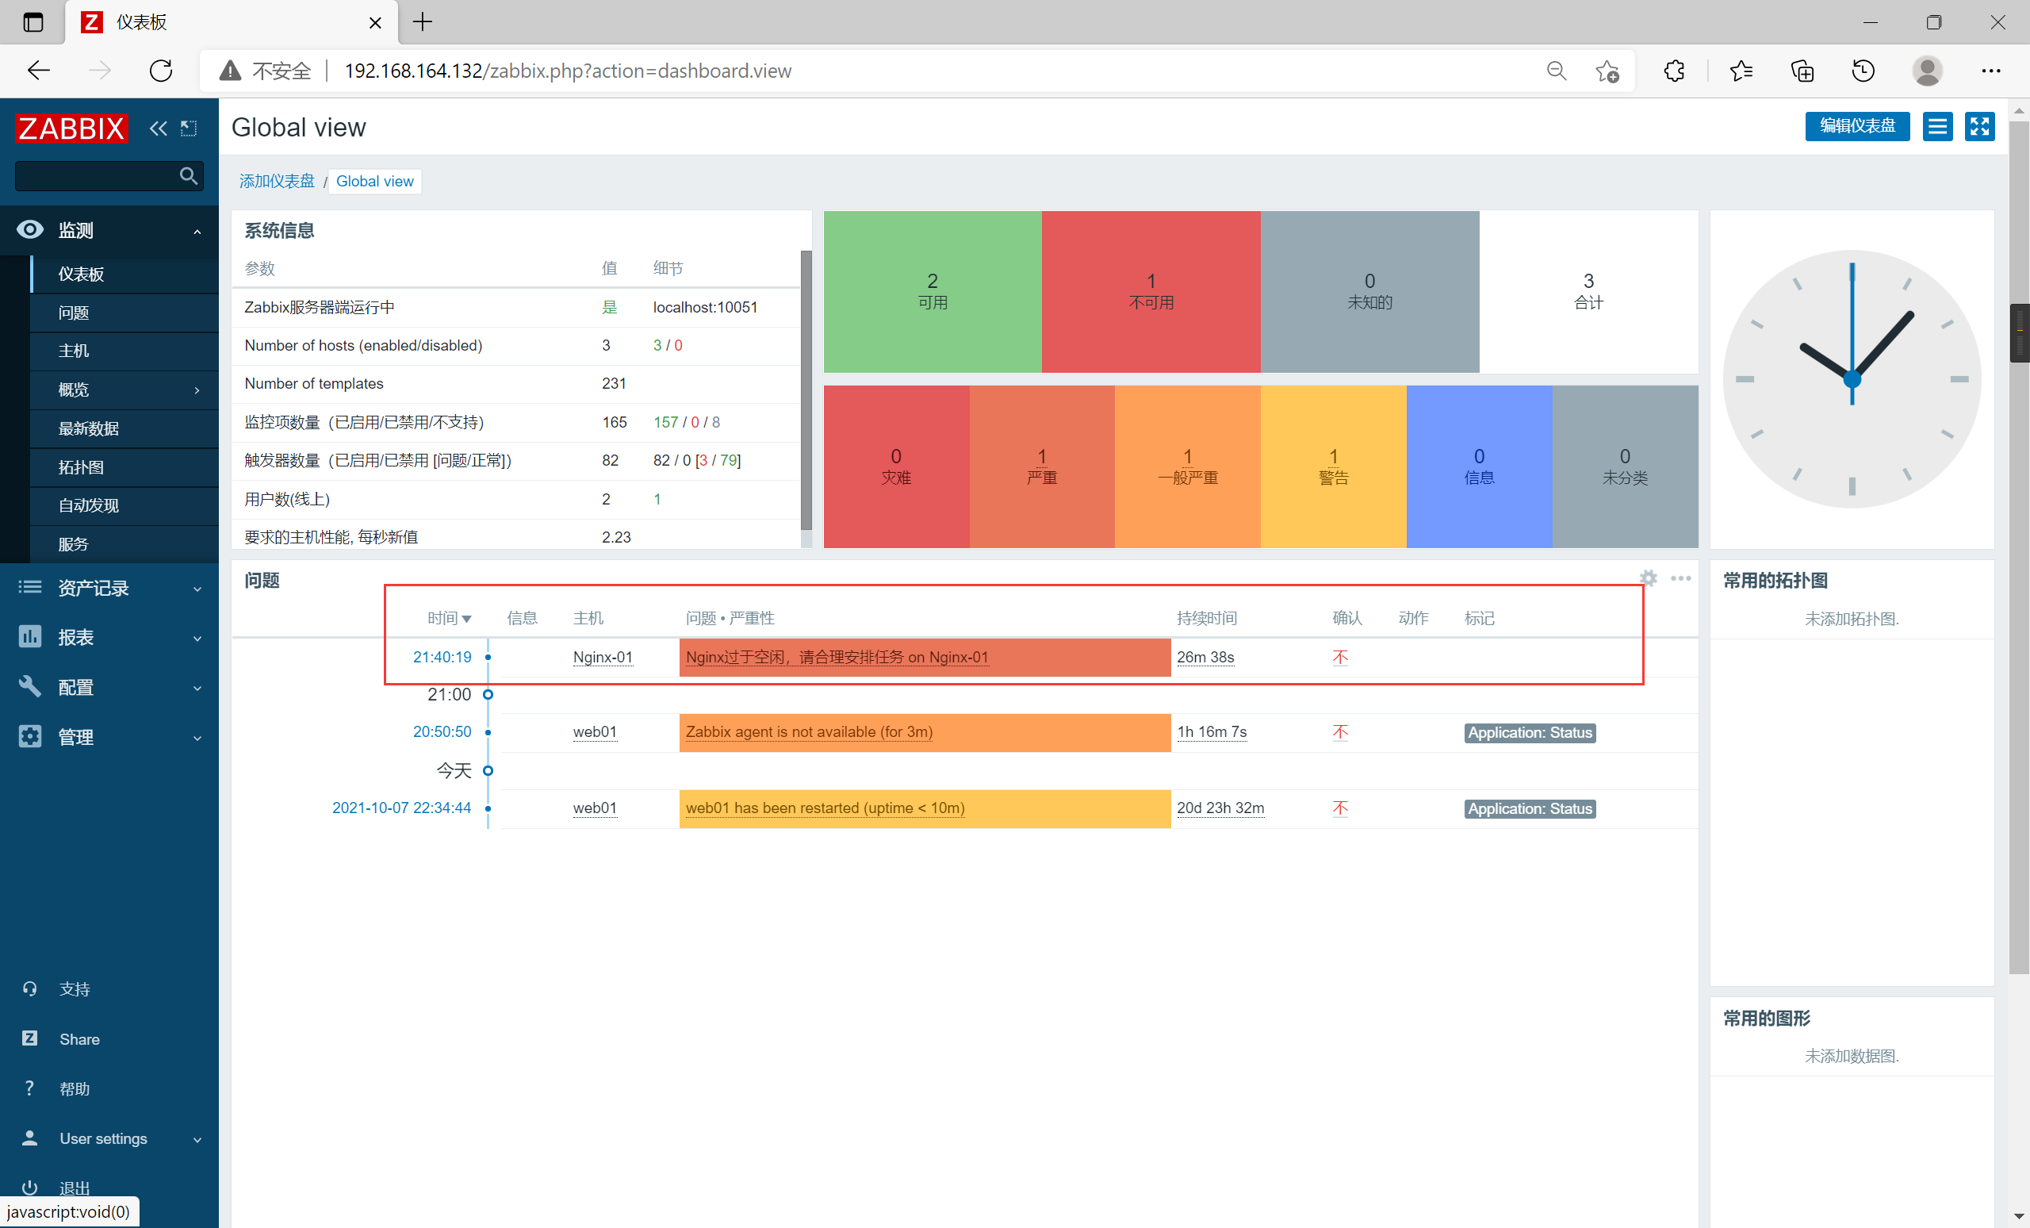
Task: Click the search magnifier in sidebar
Action: coord(189,175)
